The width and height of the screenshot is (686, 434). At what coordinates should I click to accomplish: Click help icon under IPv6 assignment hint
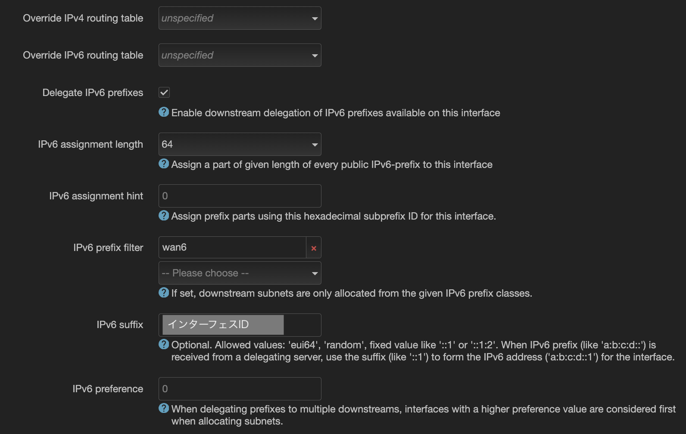pyautogui.click(x=164, y=215)
